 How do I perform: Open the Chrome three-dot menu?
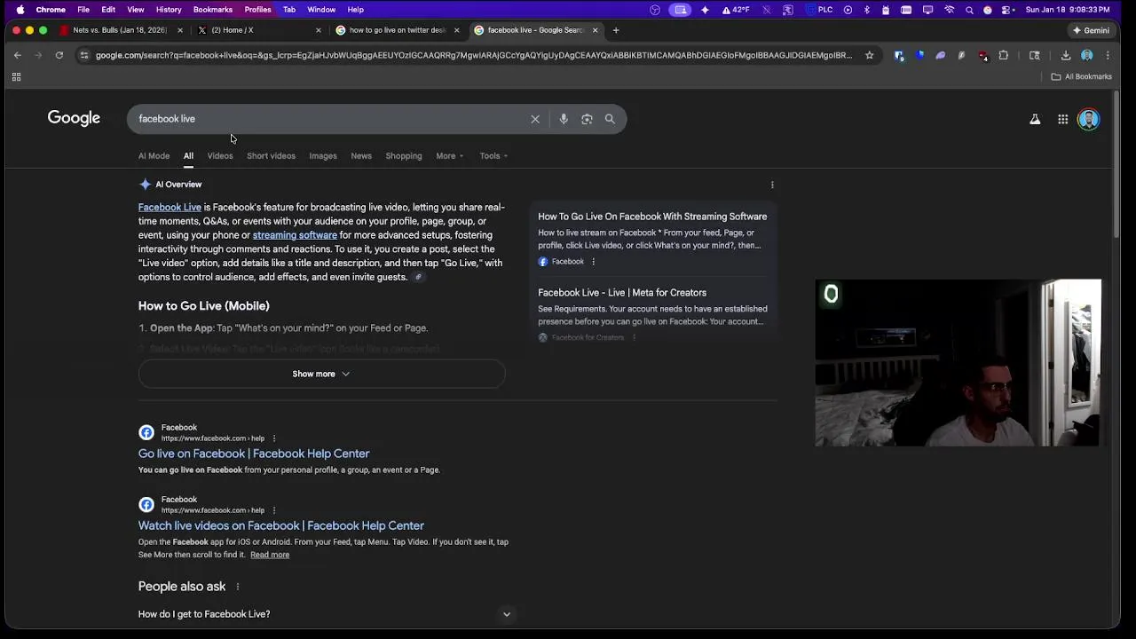(x=1107, y=55)
